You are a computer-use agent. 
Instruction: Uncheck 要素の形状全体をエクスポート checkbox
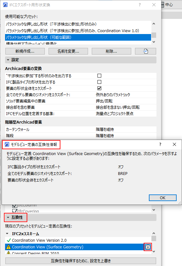point(99,88)
